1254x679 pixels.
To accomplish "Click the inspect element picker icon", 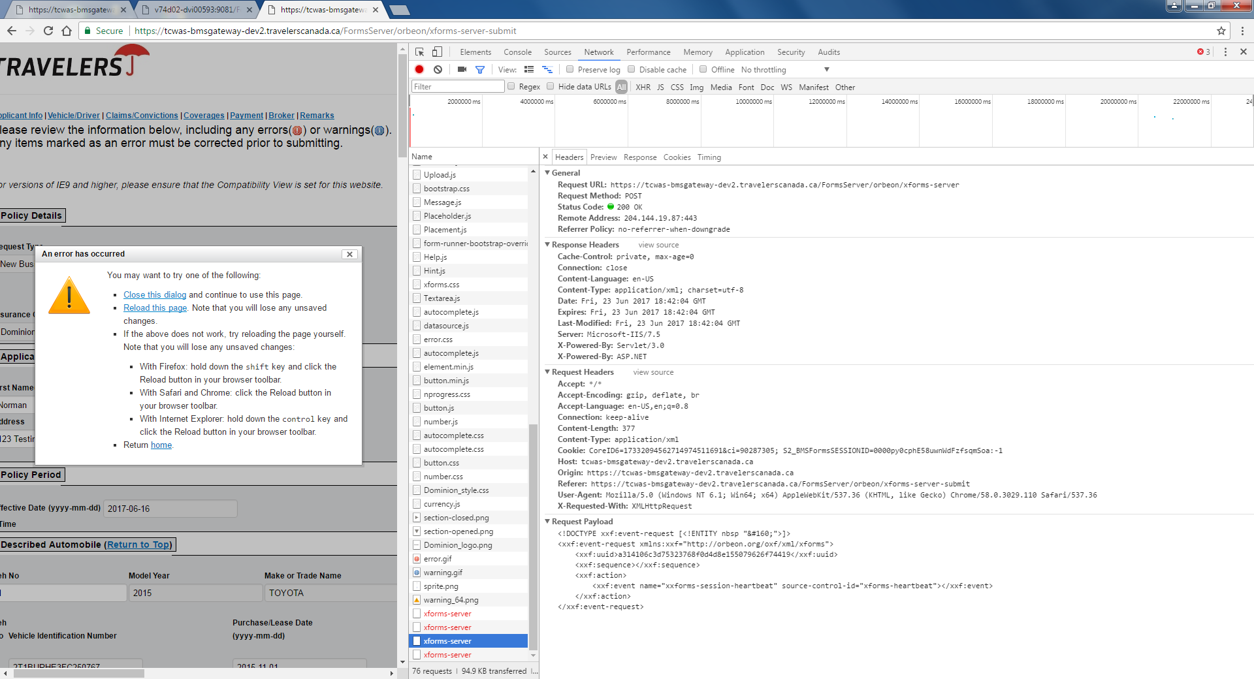I will point(419,52).
